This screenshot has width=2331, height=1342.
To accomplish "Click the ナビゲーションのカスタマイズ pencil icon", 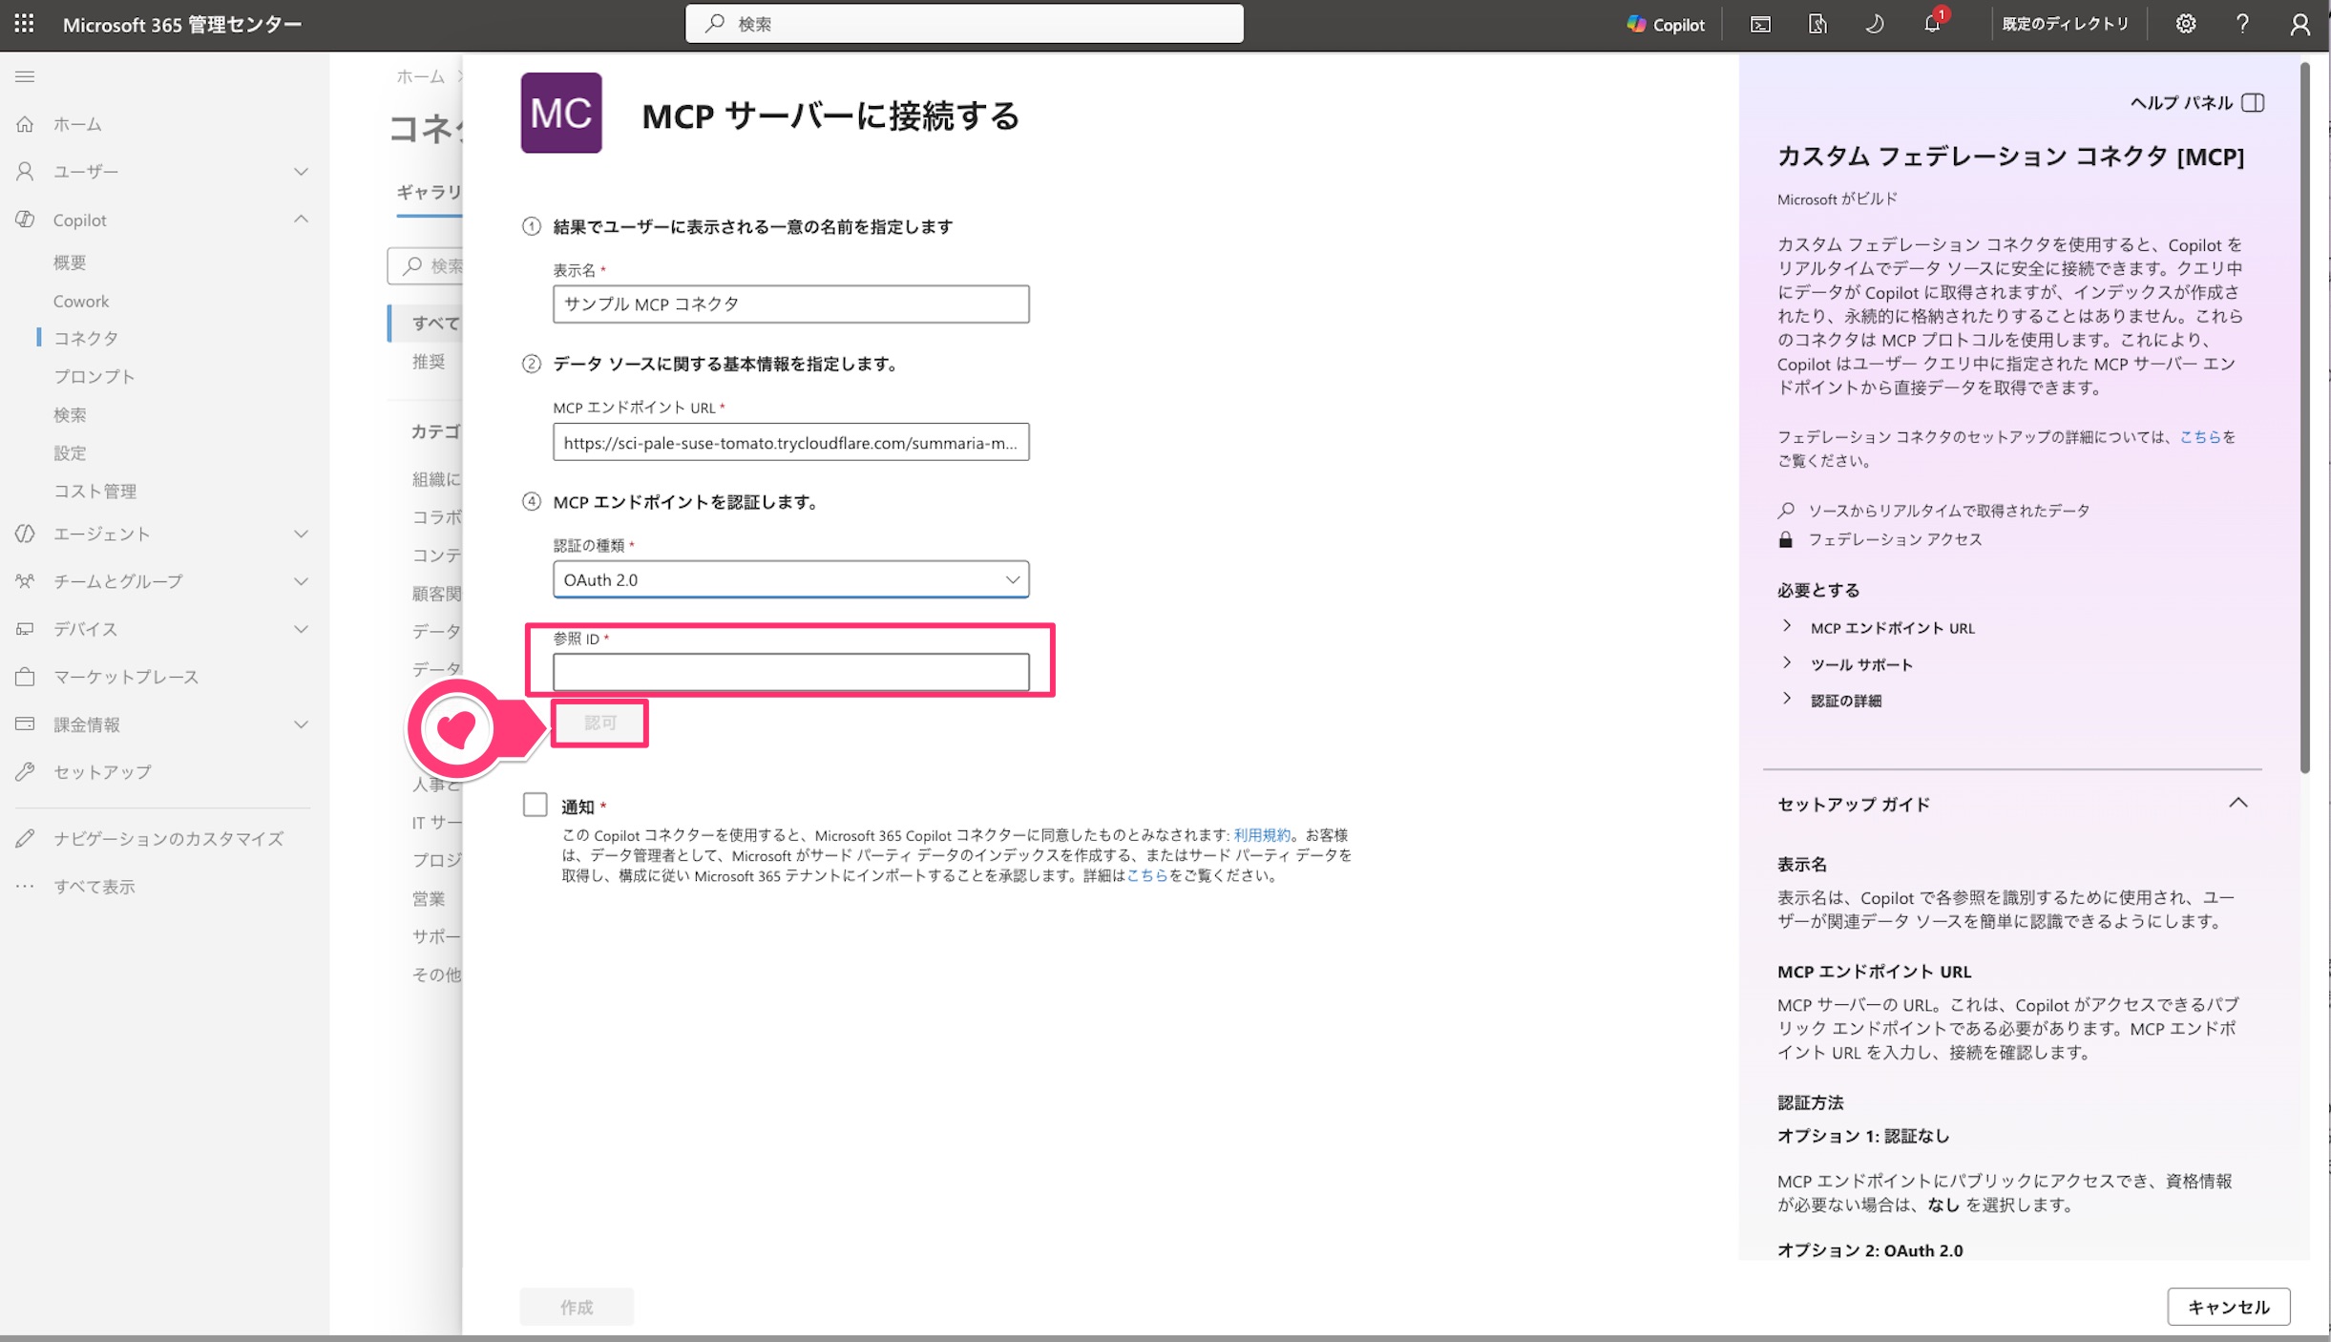I will coord(25,839).
